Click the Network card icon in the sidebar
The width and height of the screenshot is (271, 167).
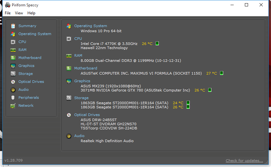tap(13, 105)
